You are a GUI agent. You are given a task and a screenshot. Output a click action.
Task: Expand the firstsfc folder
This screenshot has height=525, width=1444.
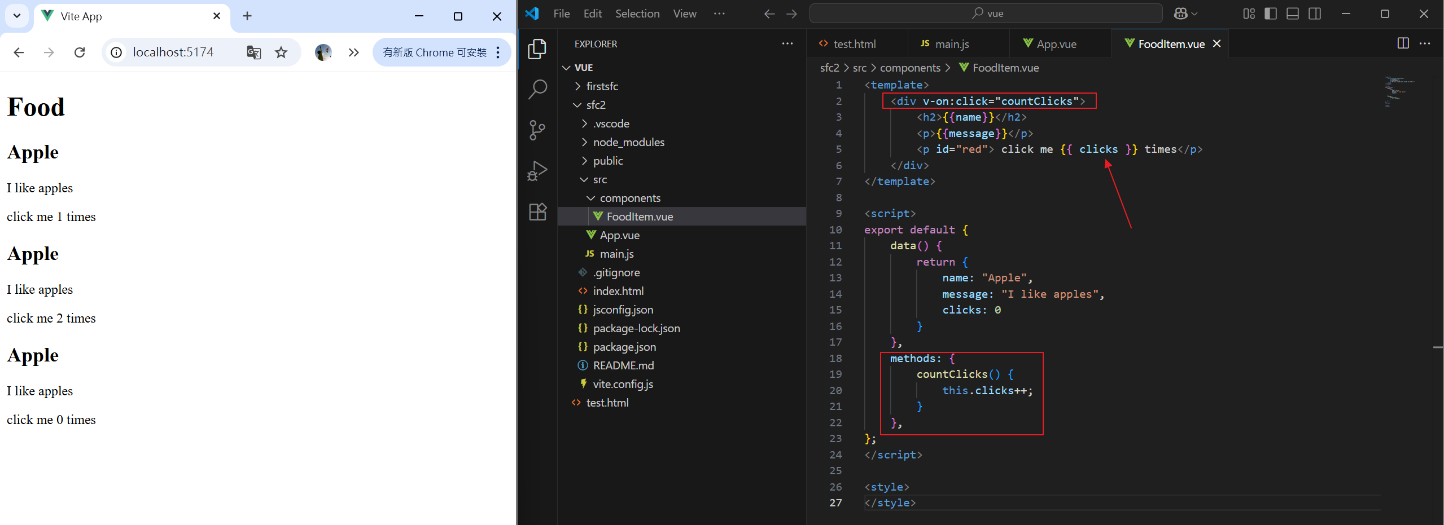click(602, 86)
